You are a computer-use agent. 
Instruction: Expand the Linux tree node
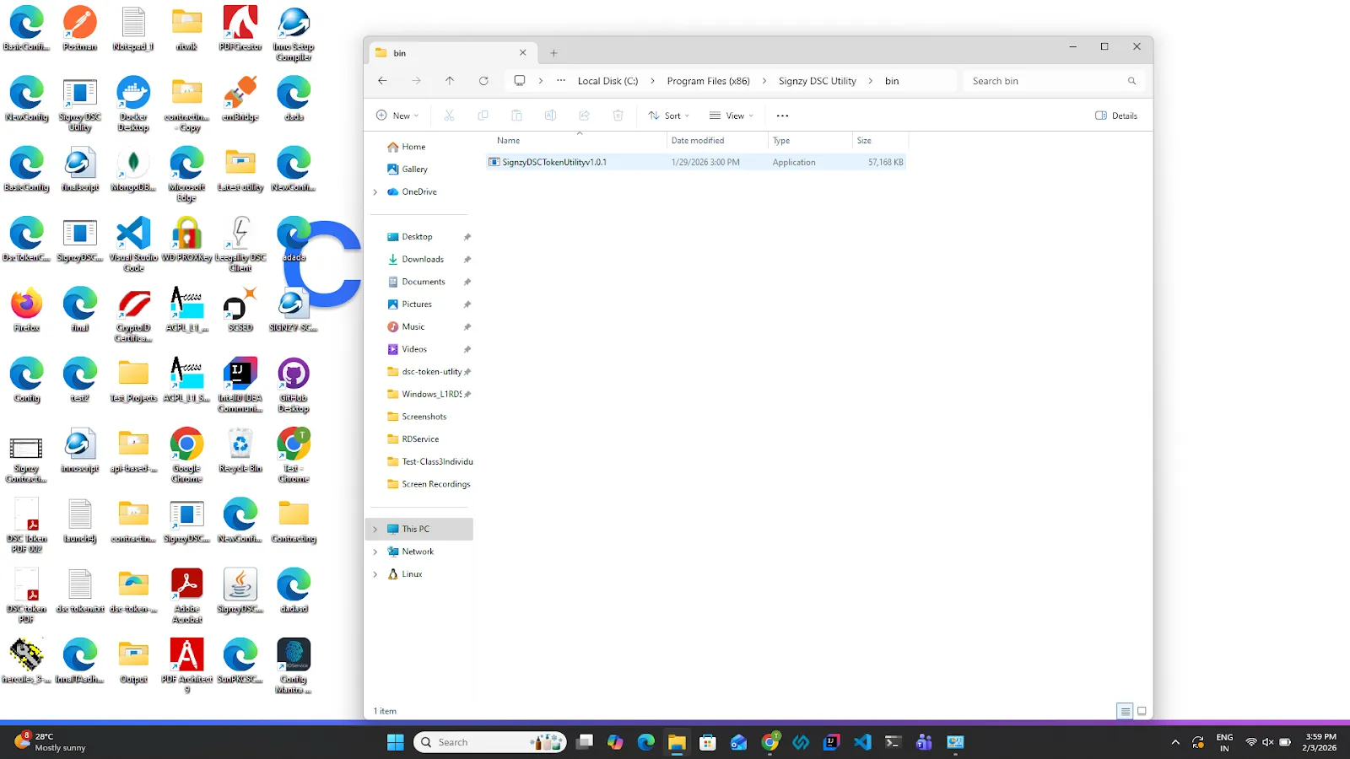tap(375, 574)
